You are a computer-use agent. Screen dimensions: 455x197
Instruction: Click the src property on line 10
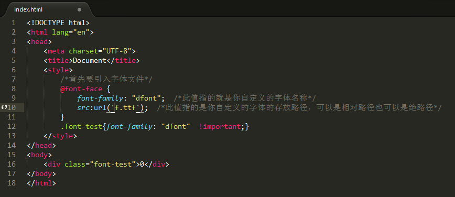(83, 107)
